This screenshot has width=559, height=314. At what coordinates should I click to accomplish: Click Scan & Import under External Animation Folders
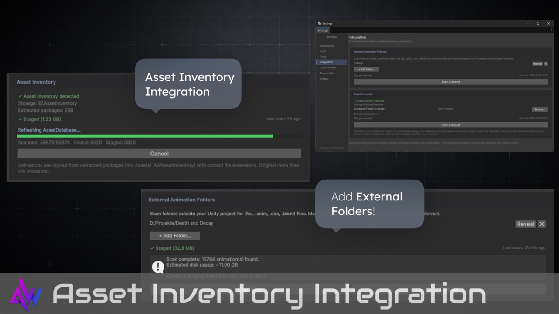(450, 82)
